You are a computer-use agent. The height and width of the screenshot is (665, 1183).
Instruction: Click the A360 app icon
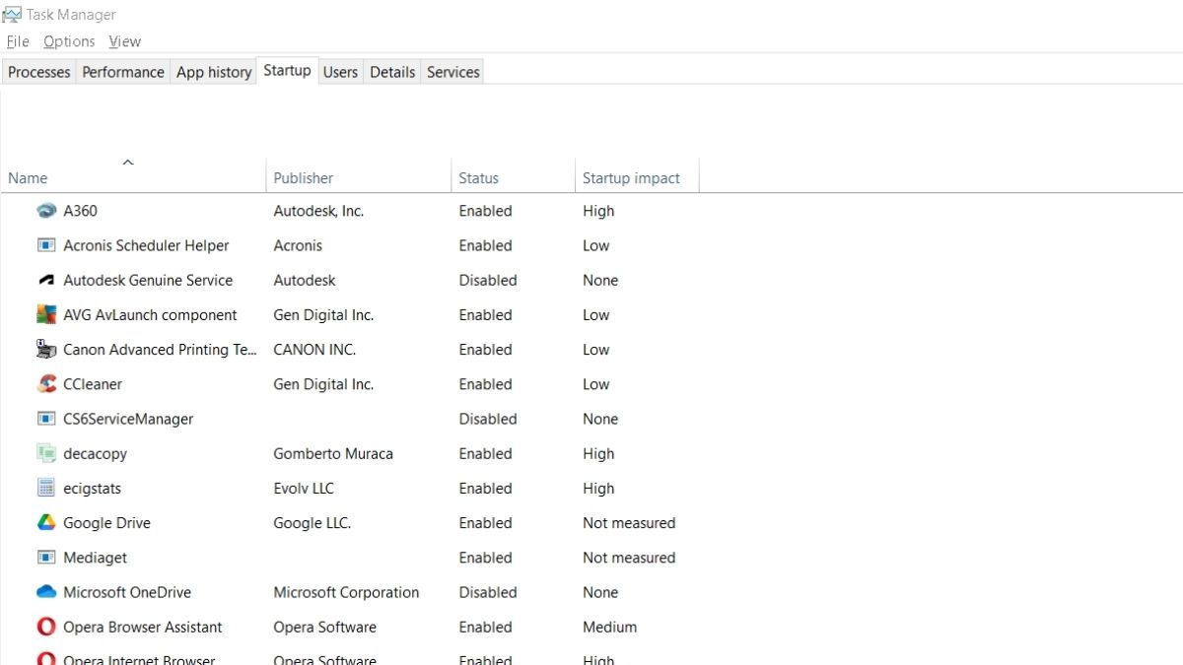(x=46, y=211)
